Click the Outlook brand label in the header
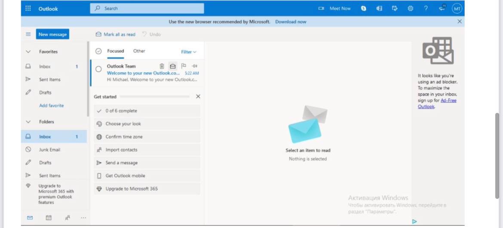 [x=48, y=9]
